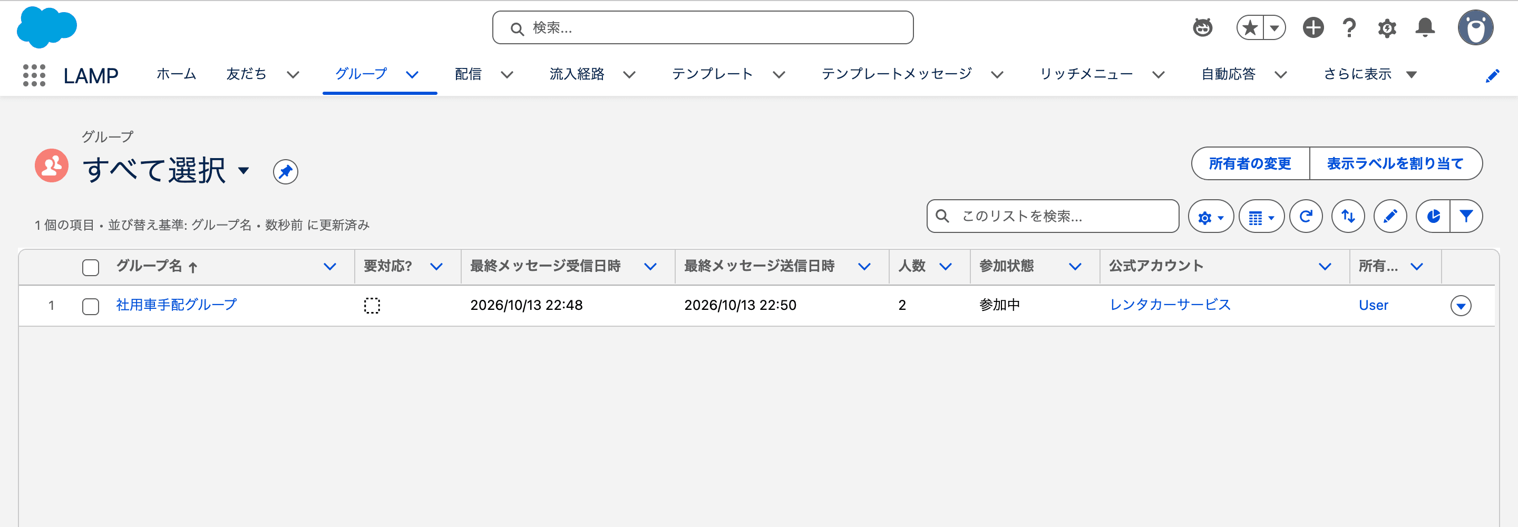Open the リッチメニュー tab

(x=1086, y=74)
